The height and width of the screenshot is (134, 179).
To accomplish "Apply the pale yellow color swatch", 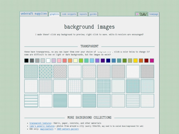I will [x=76, y=61].
